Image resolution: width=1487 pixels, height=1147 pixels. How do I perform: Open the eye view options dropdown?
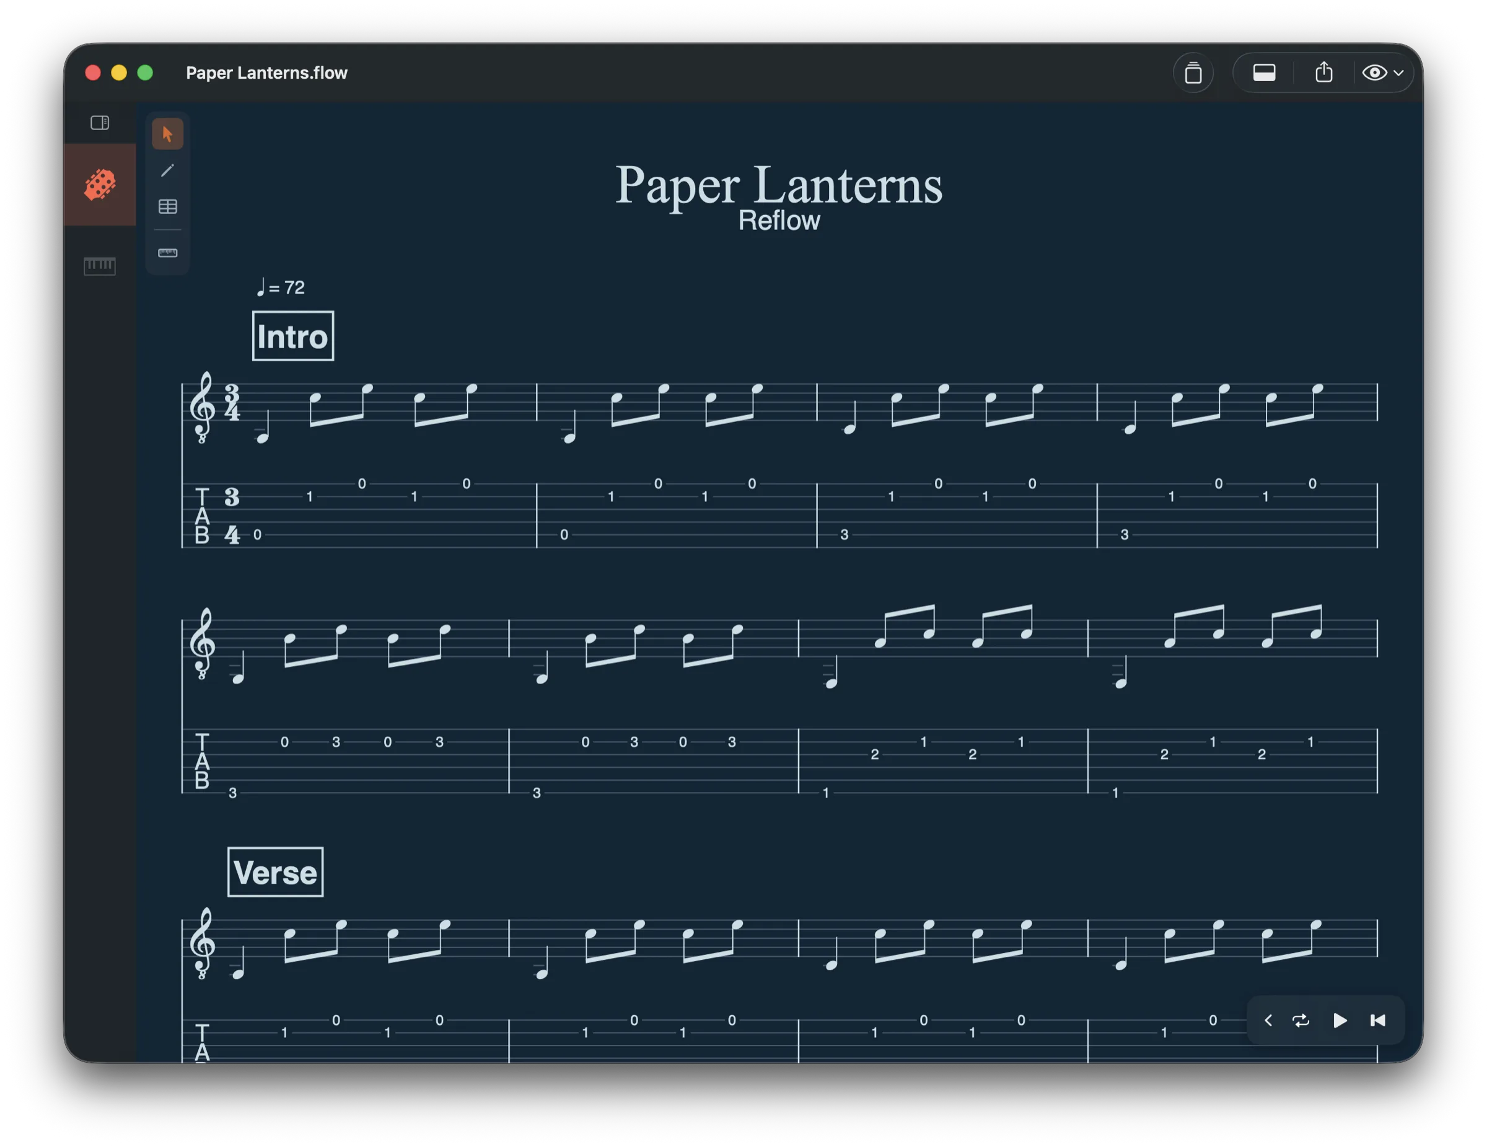coord(1382,73)
